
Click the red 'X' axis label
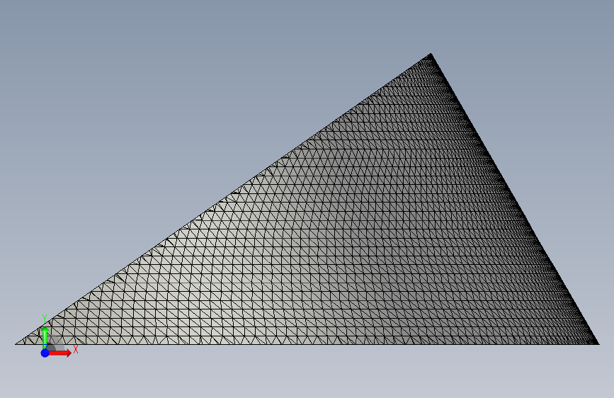point(76,349)
